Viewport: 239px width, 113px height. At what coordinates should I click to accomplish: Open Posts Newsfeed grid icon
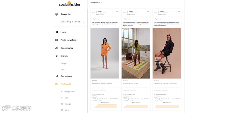click(x=57, y=40)
